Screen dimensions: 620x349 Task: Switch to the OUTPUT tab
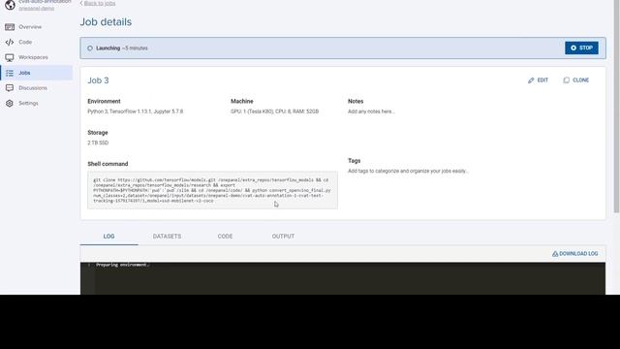283,237
